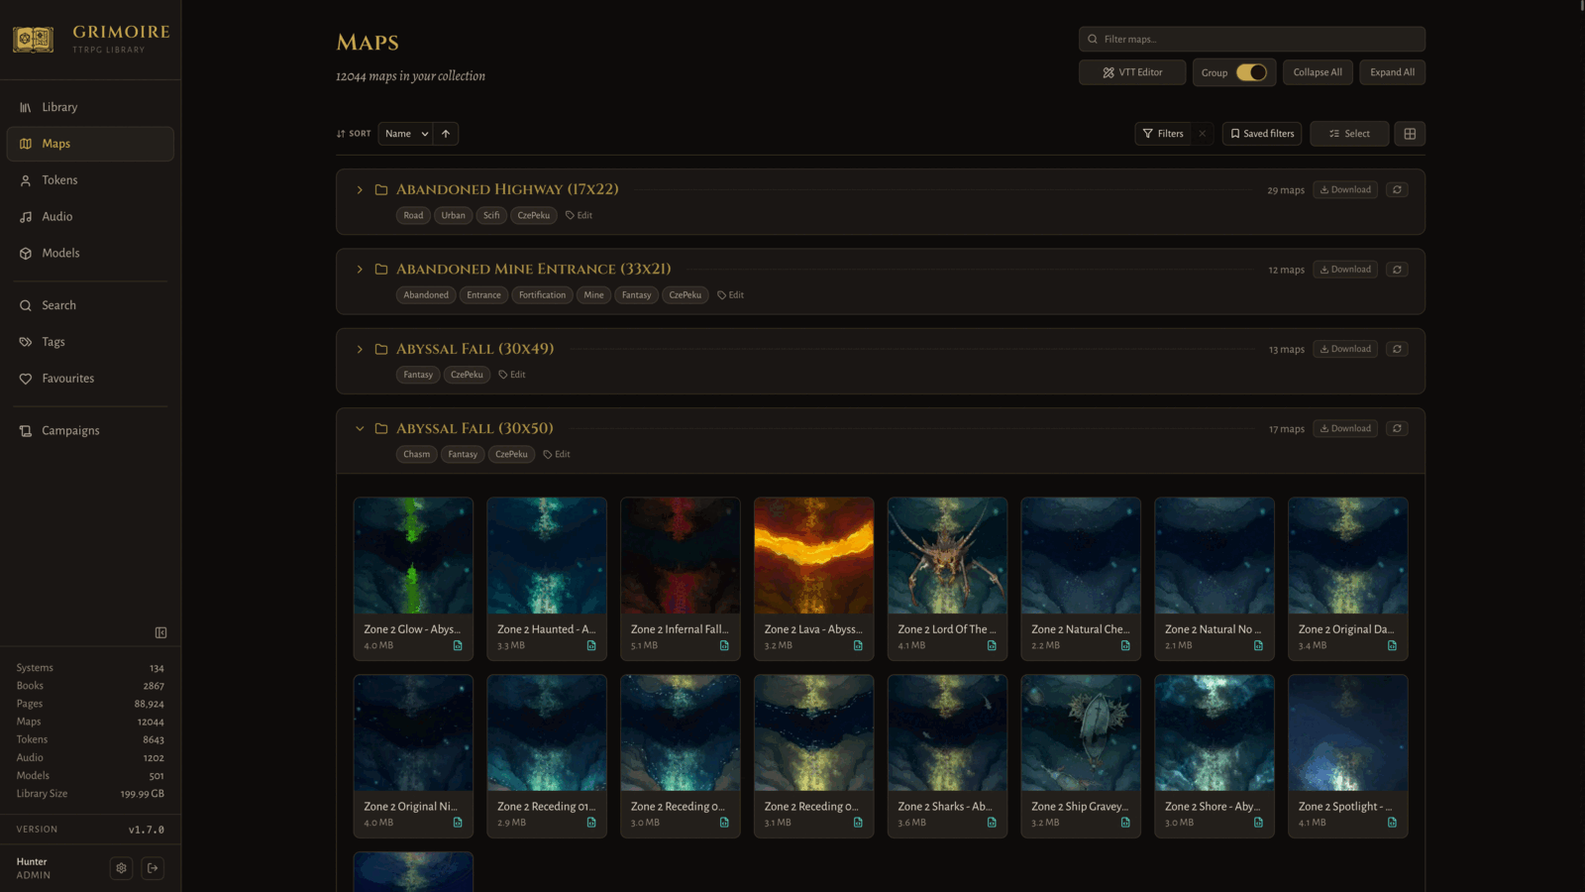Open Saved filters
1585x892 pixels.
point(1262,134)
